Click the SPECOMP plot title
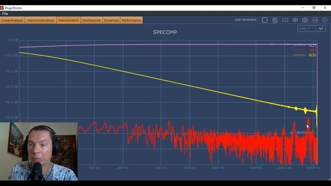The width and height of the screenshot is (331, 186). coord(165,32)
